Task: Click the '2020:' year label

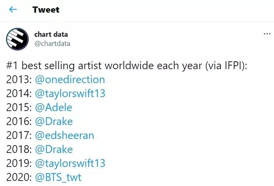Action: point(19,177)
